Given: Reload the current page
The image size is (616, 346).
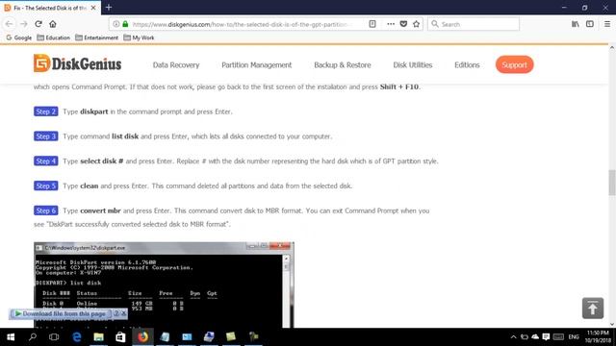Looking at the screenshot, I should (x=38, y=24).
